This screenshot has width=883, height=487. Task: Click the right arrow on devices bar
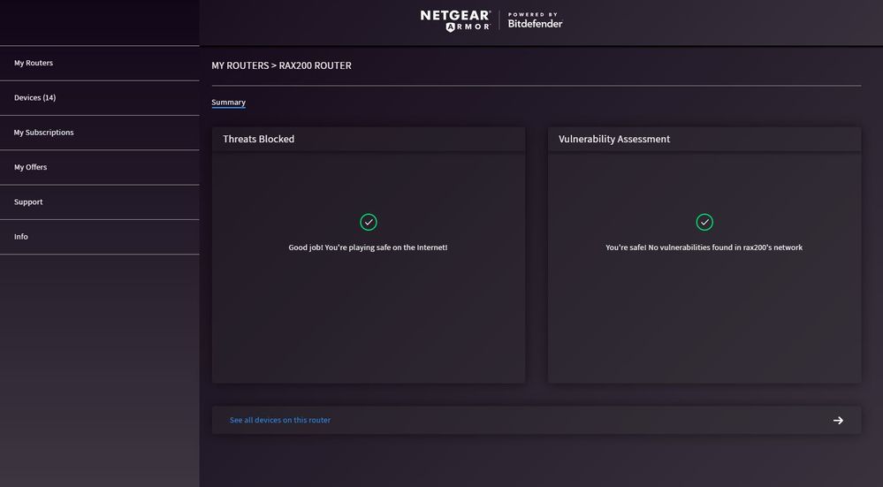838,421
